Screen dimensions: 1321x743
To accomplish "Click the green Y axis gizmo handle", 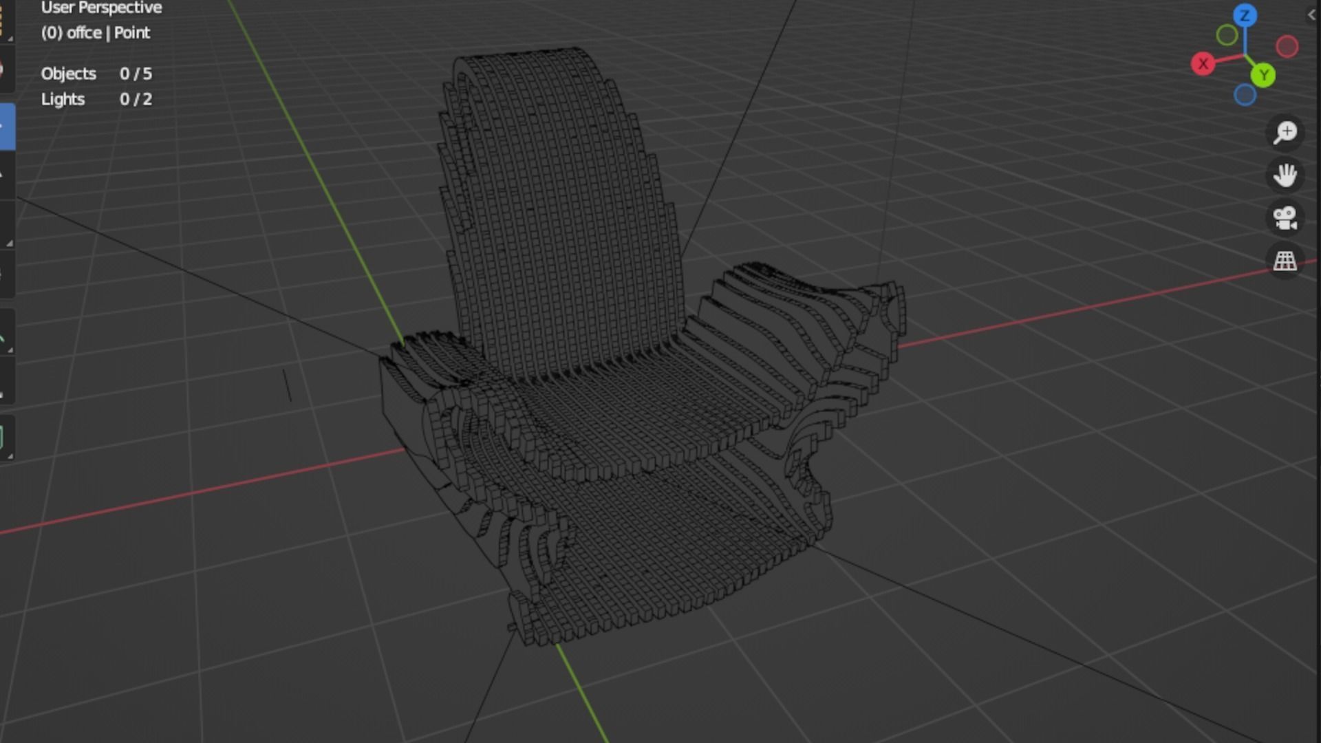I will click(x=1263, y=75).
